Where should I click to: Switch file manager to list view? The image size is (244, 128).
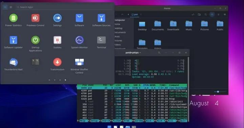point(219,14)
